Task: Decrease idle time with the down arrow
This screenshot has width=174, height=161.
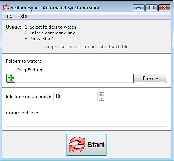Action: [101, 99]
